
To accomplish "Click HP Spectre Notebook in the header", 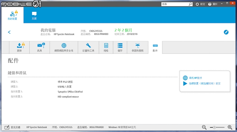I will coord(64,34).
